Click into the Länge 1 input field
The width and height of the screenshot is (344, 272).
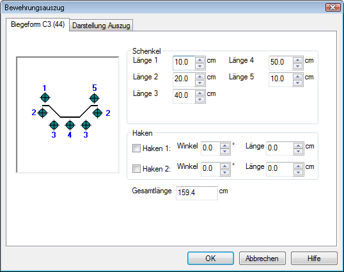[x=184, y=63]
